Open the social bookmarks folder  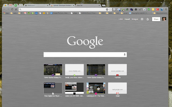coord(124,13)
